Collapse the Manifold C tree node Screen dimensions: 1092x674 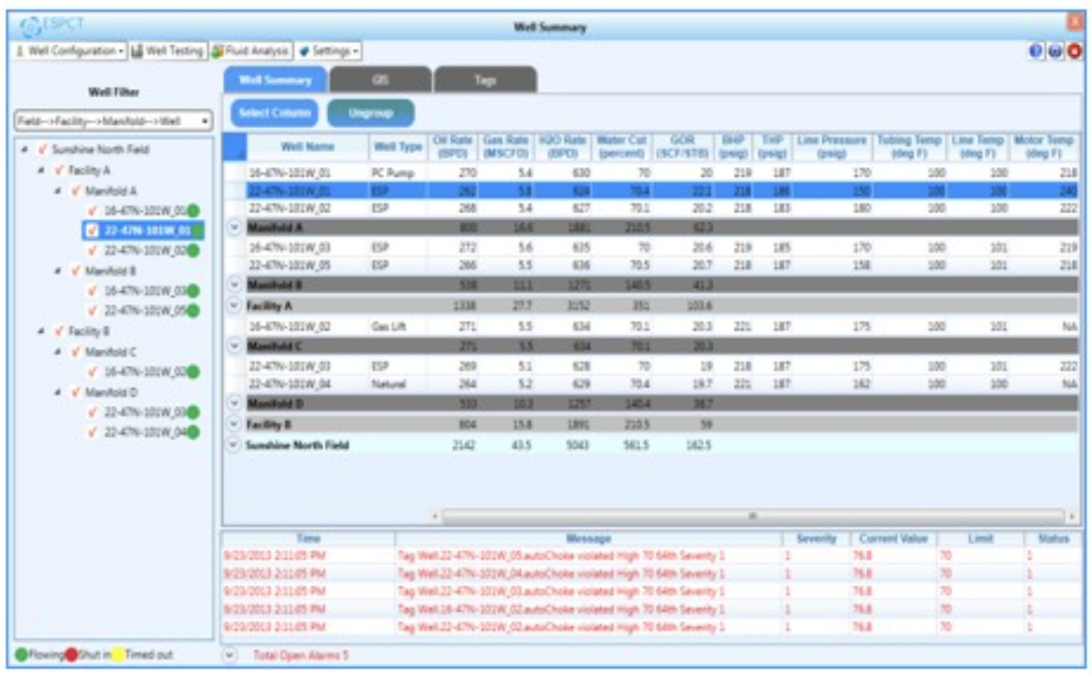tap(57, 352)
